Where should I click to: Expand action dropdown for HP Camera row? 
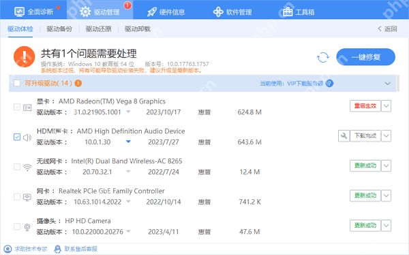click(387, 226)
